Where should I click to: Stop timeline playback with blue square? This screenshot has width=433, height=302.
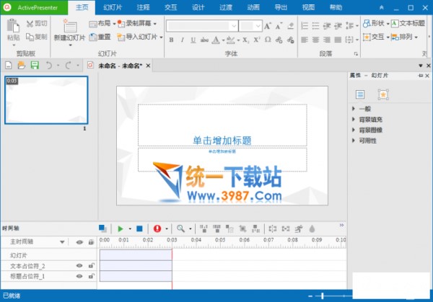pos(139,228)
